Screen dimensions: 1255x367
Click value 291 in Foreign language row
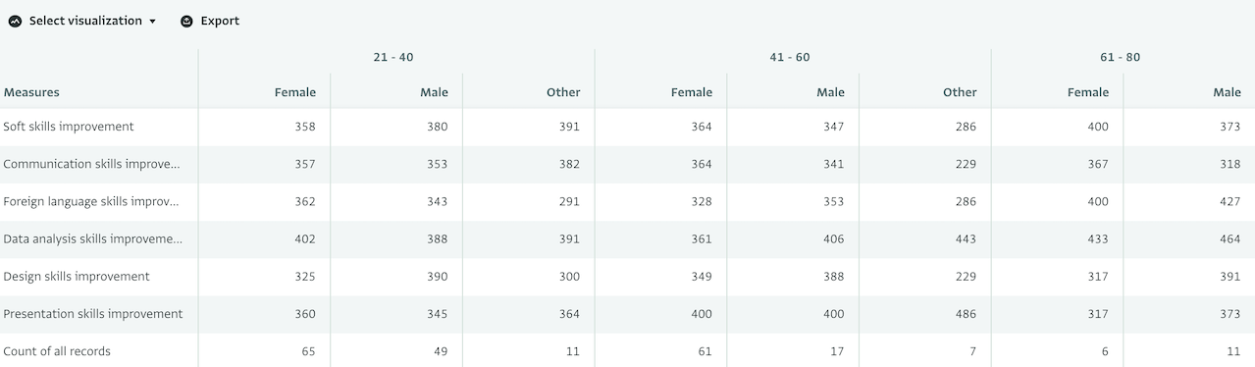tap(569, 201)
